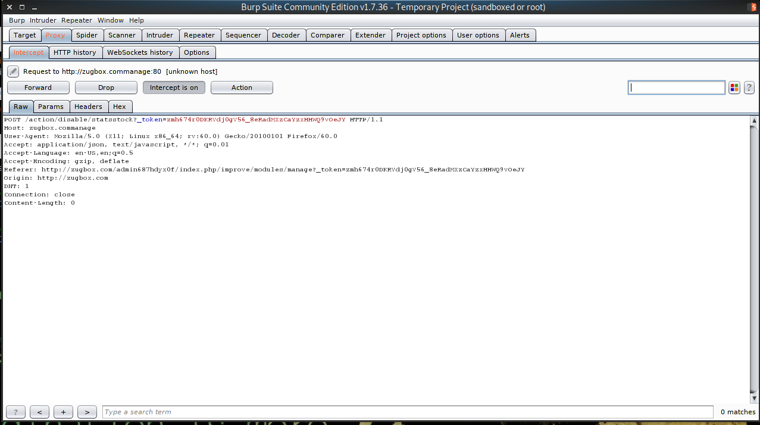This screenshot has height=425, width=760.
Task: Open the Action dropdown menu
Action: [241, 87]
